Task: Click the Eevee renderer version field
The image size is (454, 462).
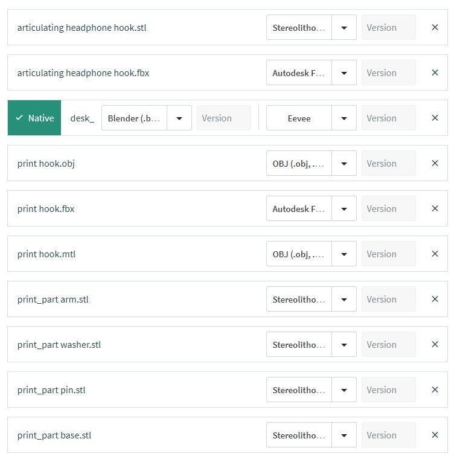Action: (388, 118)
